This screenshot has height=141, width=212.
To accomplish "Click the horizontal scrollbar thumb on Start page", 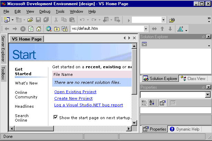I will point(34,129).
